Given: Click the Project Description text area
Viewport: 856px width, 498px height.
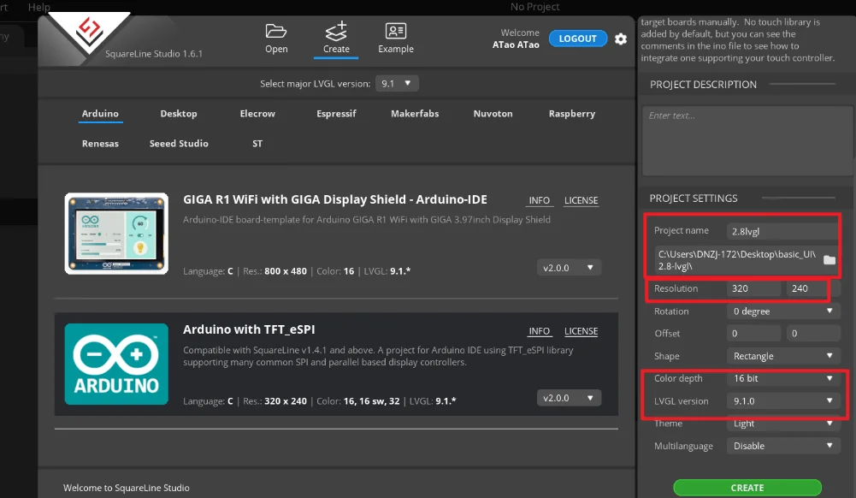Looking at the screenshot, I should tap(747, 140).
